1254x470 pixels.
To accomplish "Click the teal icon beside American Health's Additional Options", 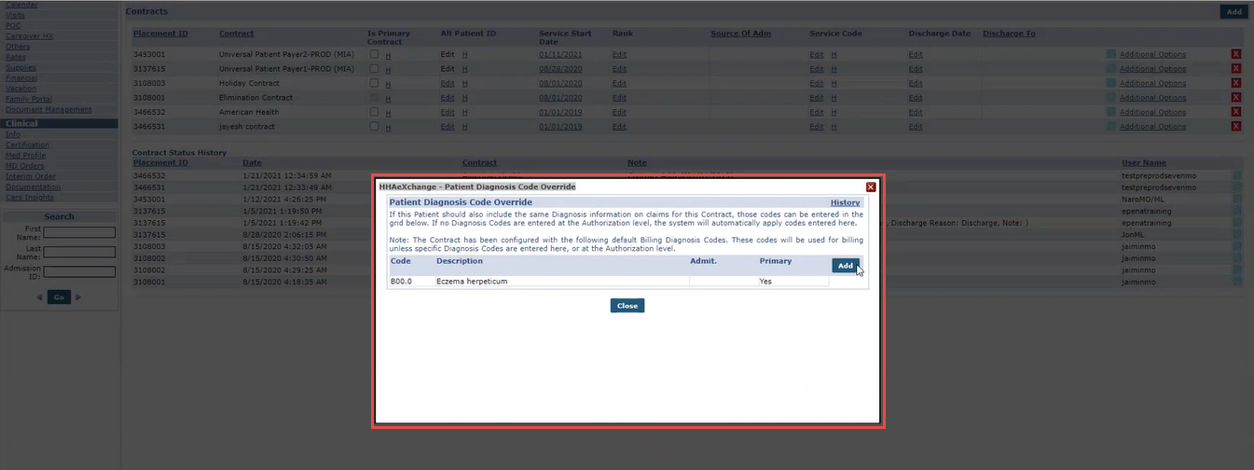I will pos(1111,112).
